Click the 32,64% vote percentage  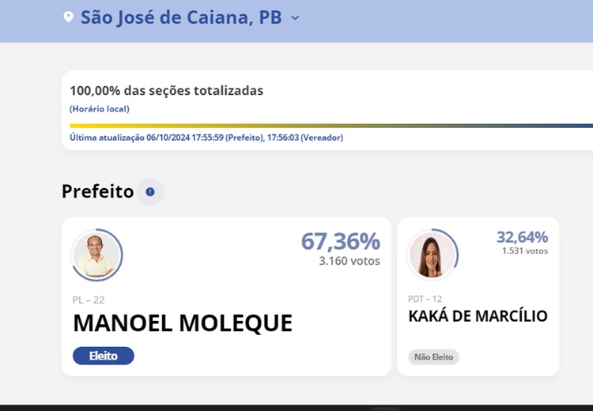[522, 236]
